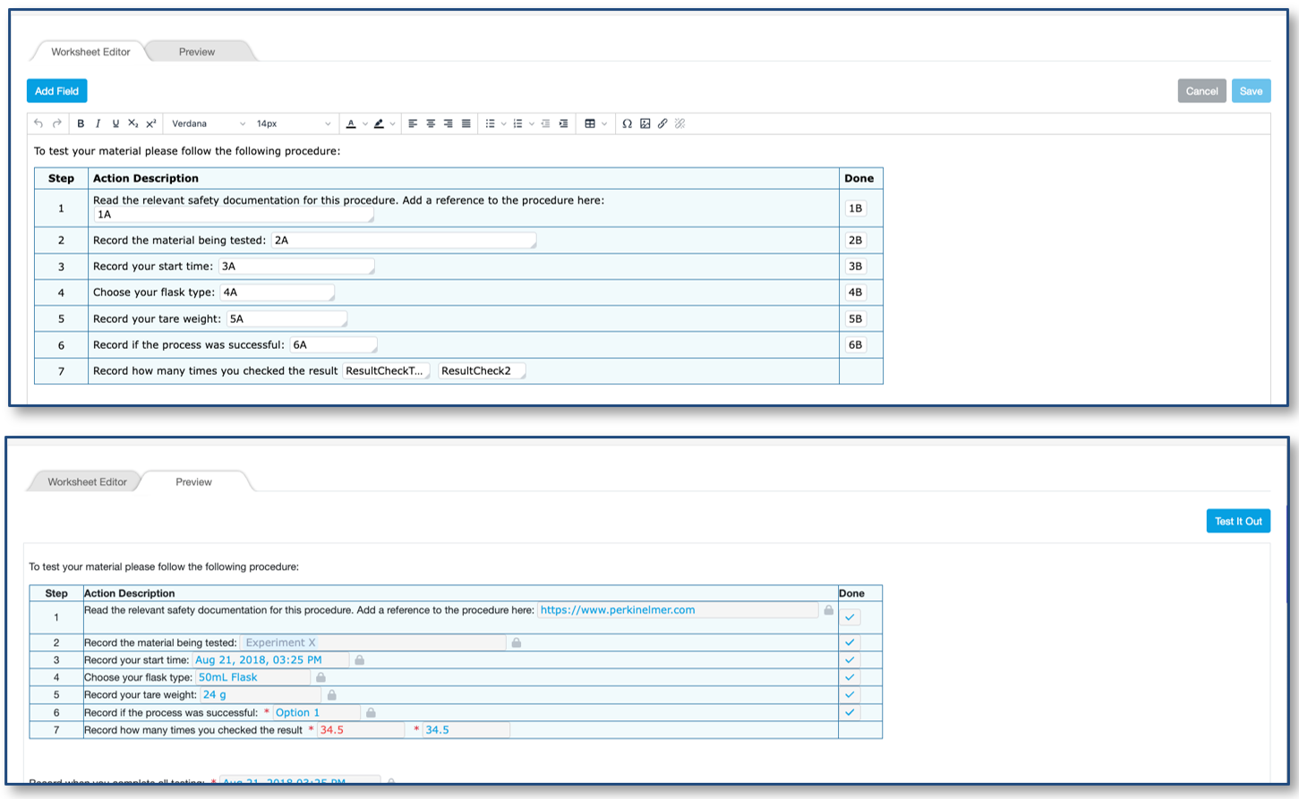Redo the edit in the editor toolbar
1299x799 pixels.
click(57, 123)
